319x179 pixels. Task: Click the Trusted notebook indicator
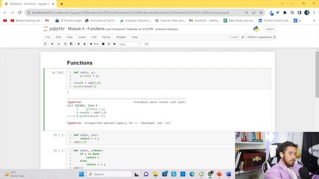[234, 37]
